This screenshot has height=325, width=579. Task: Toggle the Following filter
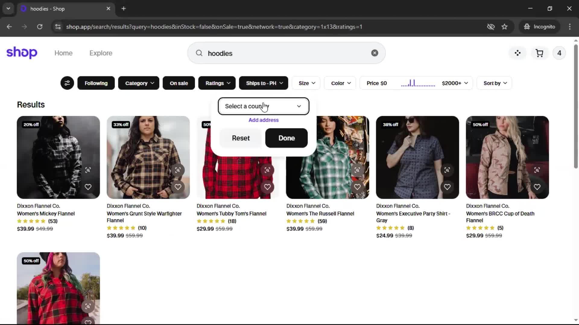click(x=96, y=83)
